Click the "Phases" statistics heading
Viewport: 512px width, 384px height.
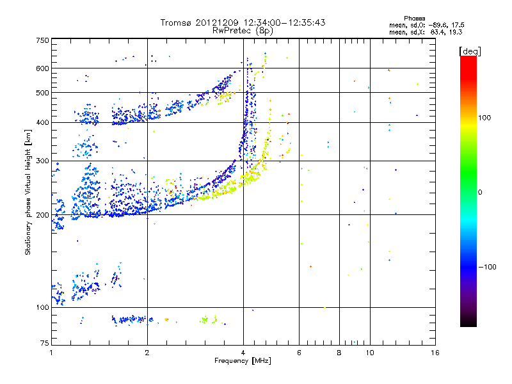[414, 19]
